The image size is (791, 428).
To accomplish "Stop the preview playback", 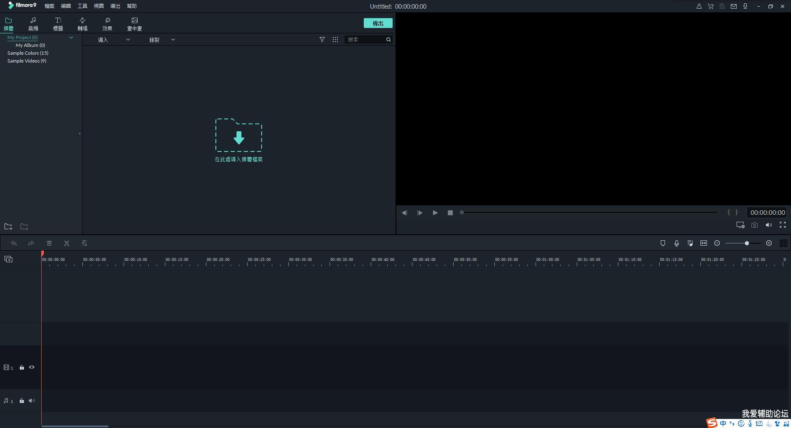I will (450, 213).
